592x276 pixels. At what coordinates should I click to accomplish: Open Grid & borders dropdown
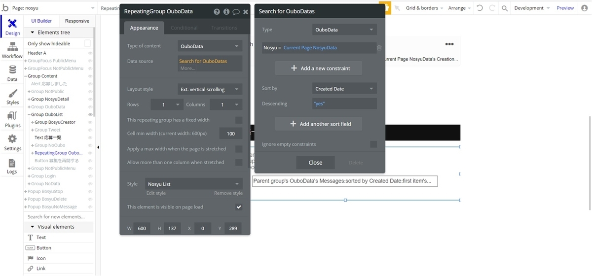[424, 8]
